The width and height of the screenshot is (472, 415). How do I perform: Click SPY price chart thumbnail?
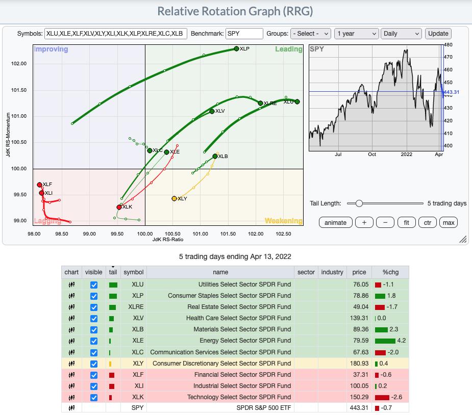coord(376,98)
